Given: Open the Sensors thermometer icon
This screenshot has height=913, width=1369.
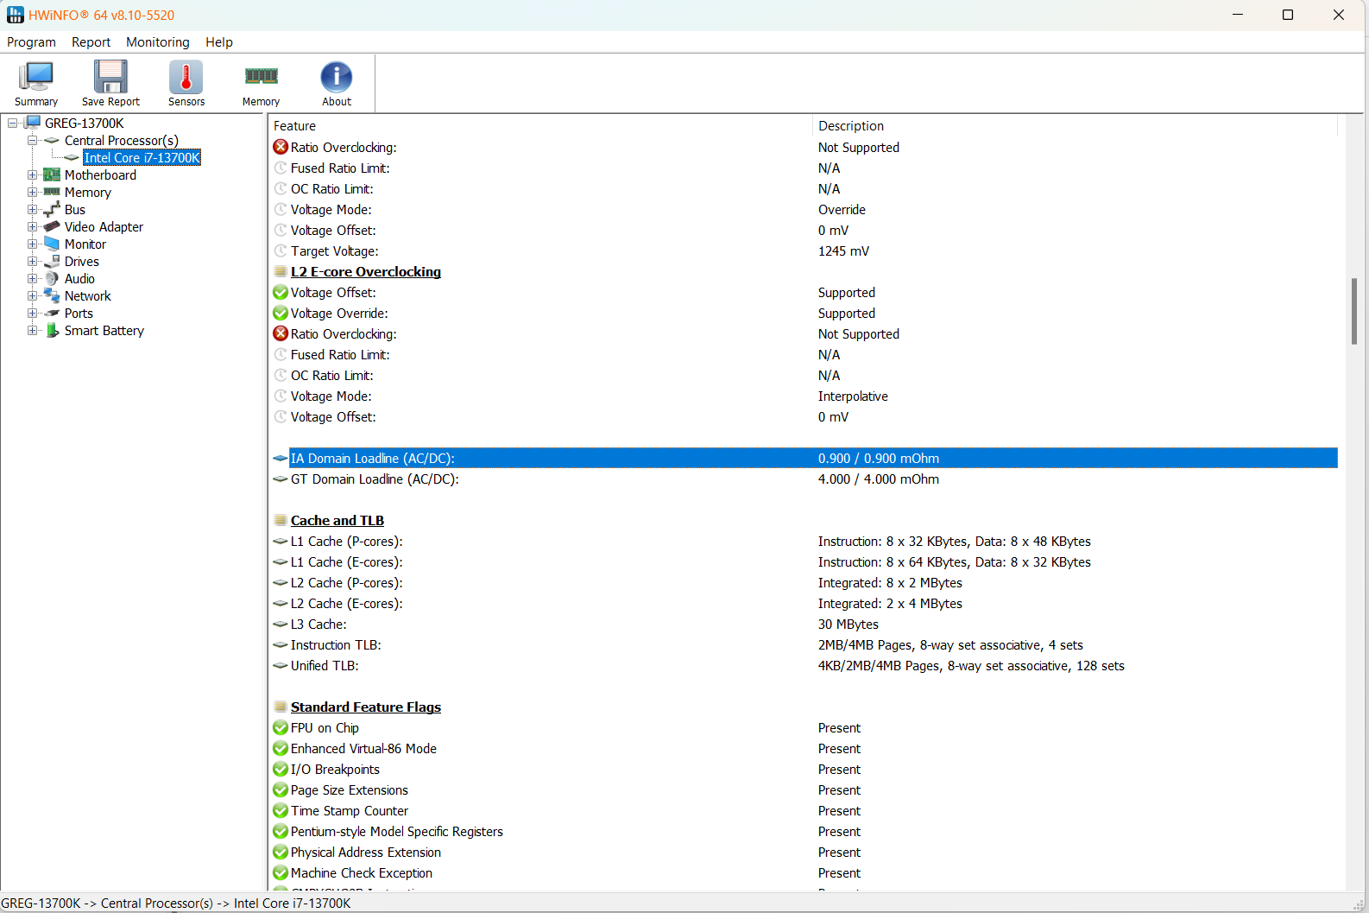Looking at the screenshot, I should [186, 77].
